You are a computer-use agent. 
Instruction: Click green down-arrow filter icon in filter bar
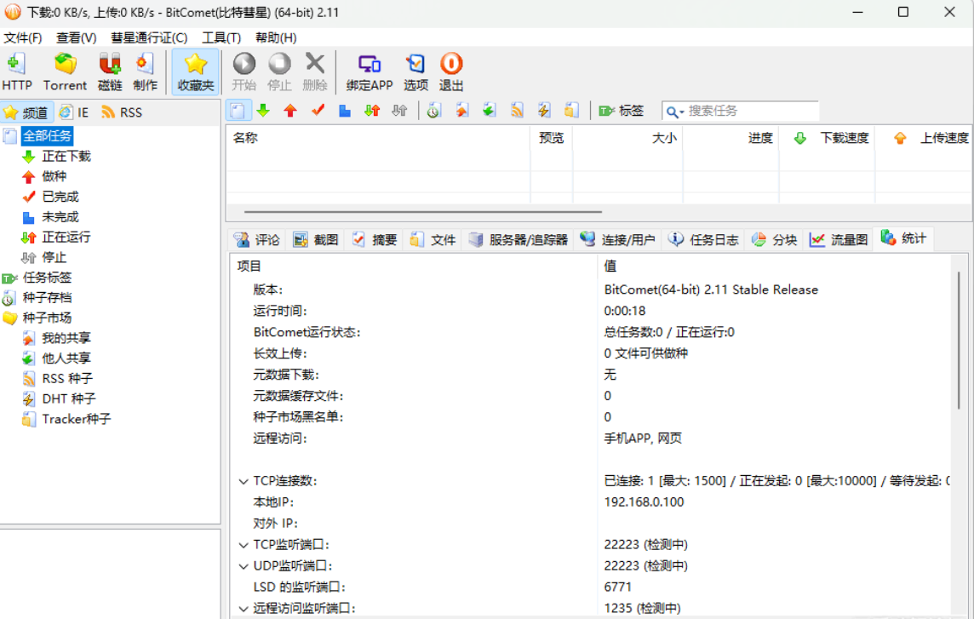263,111
